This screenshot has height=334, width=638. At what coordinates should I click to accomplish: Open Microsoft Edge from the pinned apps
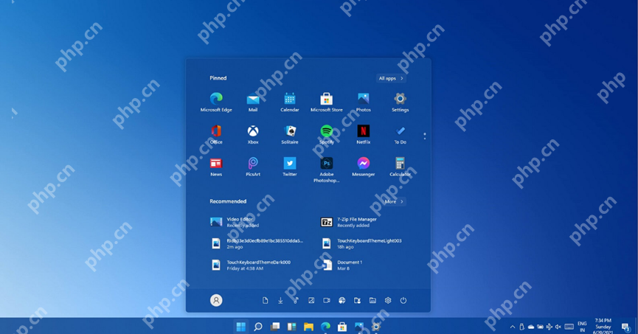pyautogui.click(x=216, y=102)
